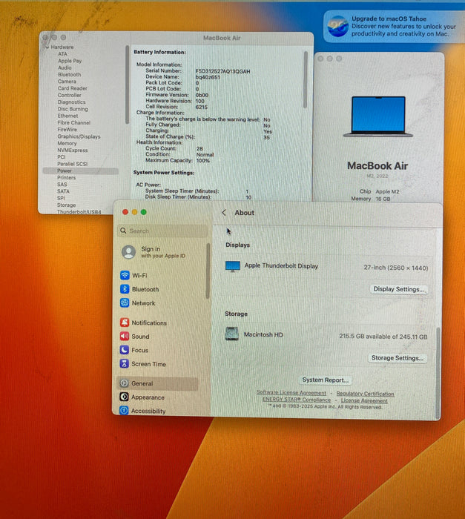Viewport: 465px width, 519px height.
Task: Click the search magnifier icon in Settings
Action: [x=123, y=231]
